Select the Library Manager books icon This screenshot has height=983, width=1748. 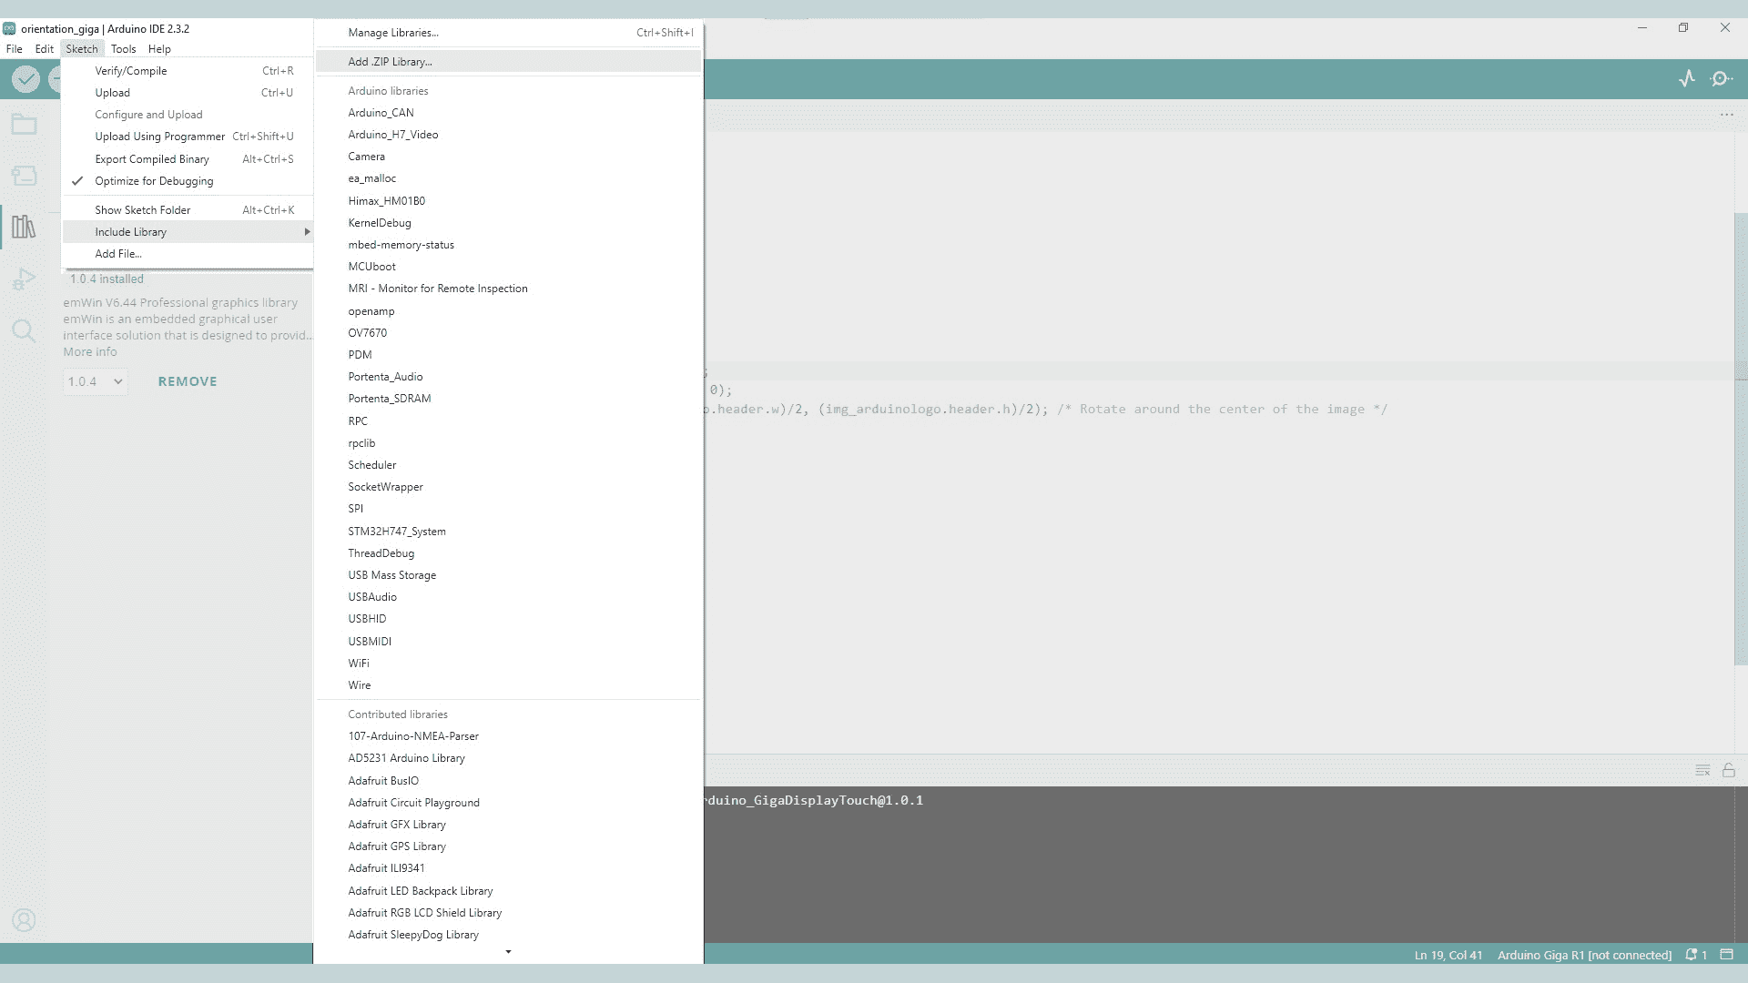[x=25, y=227]
